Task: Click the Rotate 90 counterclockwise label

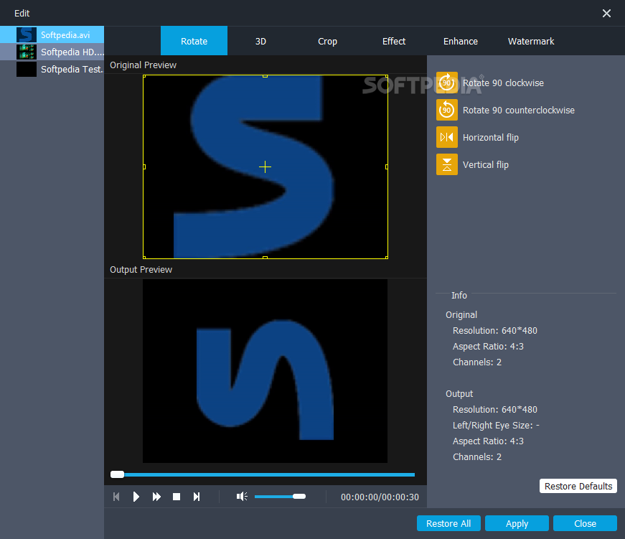Action: click(519, 110)
